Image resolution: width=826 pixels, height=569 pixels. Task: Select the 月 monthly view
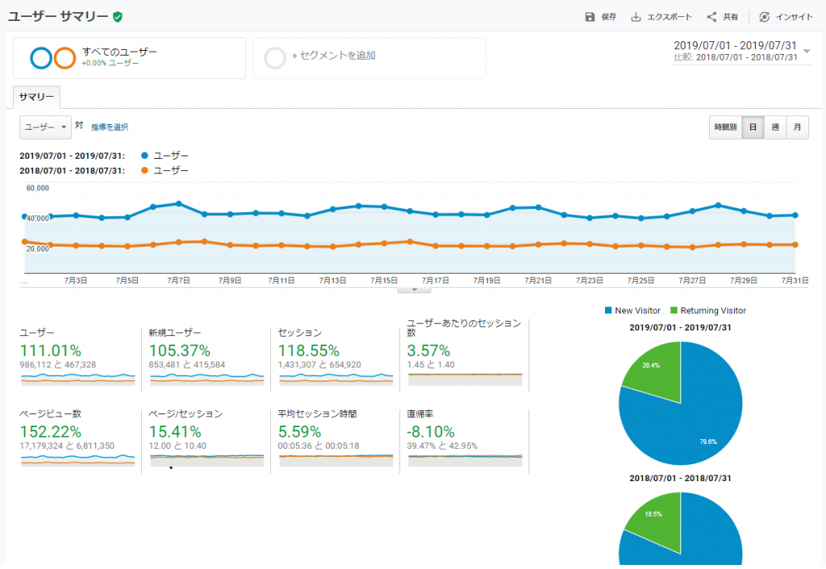tap(797, 127)
